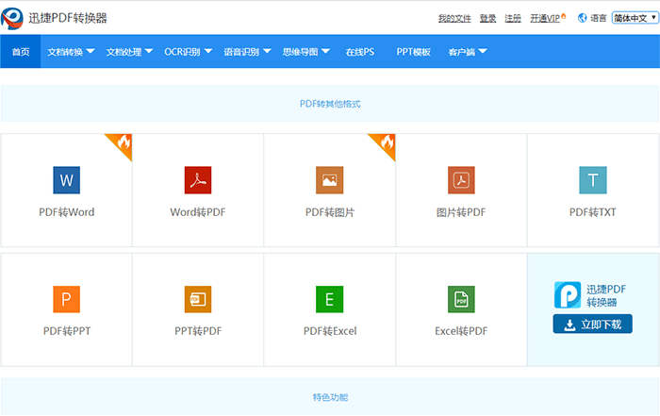Click the 特色功能 section header

330,397
